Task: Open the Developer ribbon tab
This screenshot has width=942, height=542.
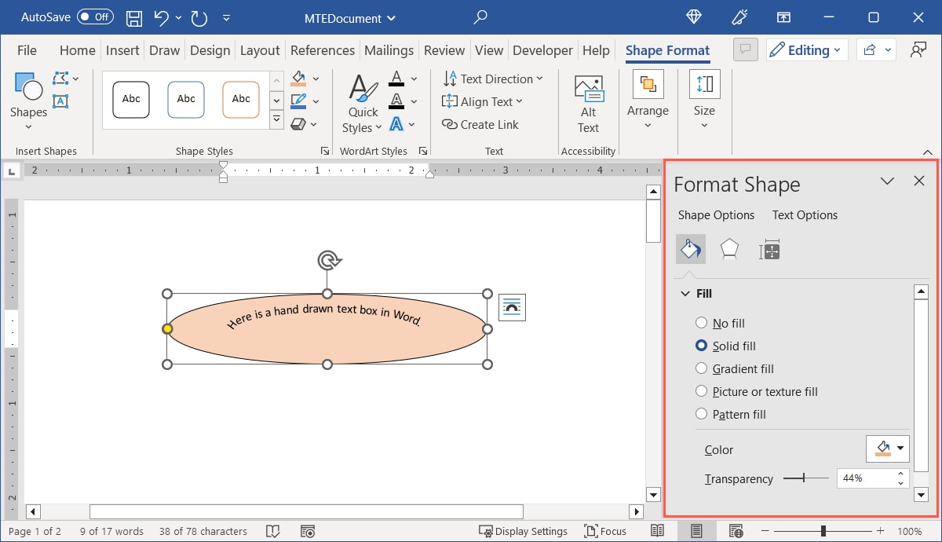Action: (x=542, y=49)
